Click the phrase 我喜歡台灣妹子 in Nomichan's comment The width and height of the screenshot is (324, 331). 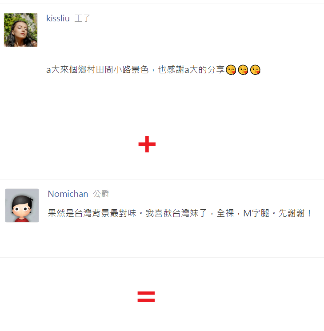[x=176, y=213]
